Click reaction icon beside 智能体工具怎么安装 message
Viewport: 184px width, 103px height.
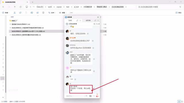94,71
